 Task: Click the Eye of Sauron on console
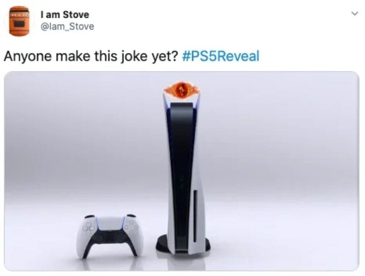pos(182,90)
